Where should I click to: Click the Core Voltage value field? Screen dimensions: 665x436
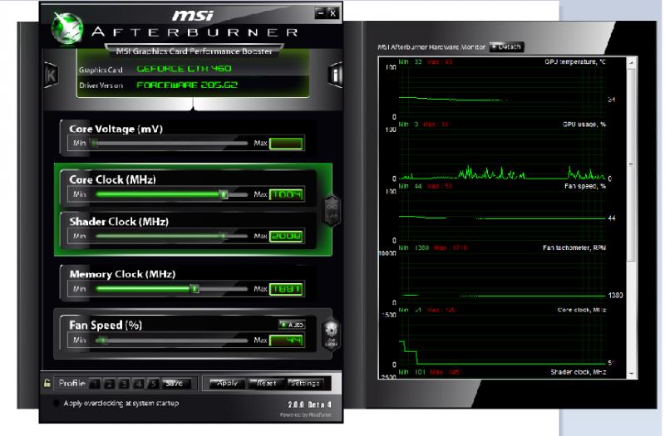286,143
